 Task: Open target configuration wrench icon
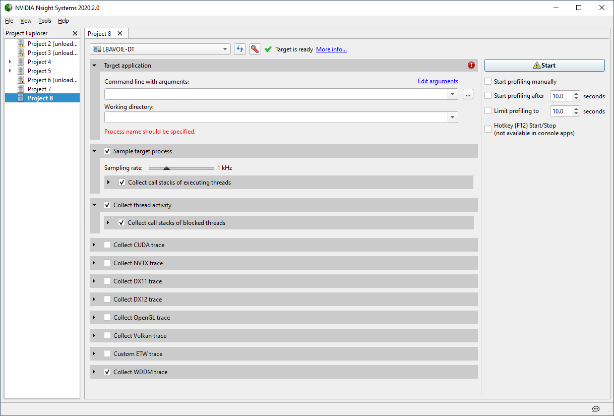(x=255, y=49)
